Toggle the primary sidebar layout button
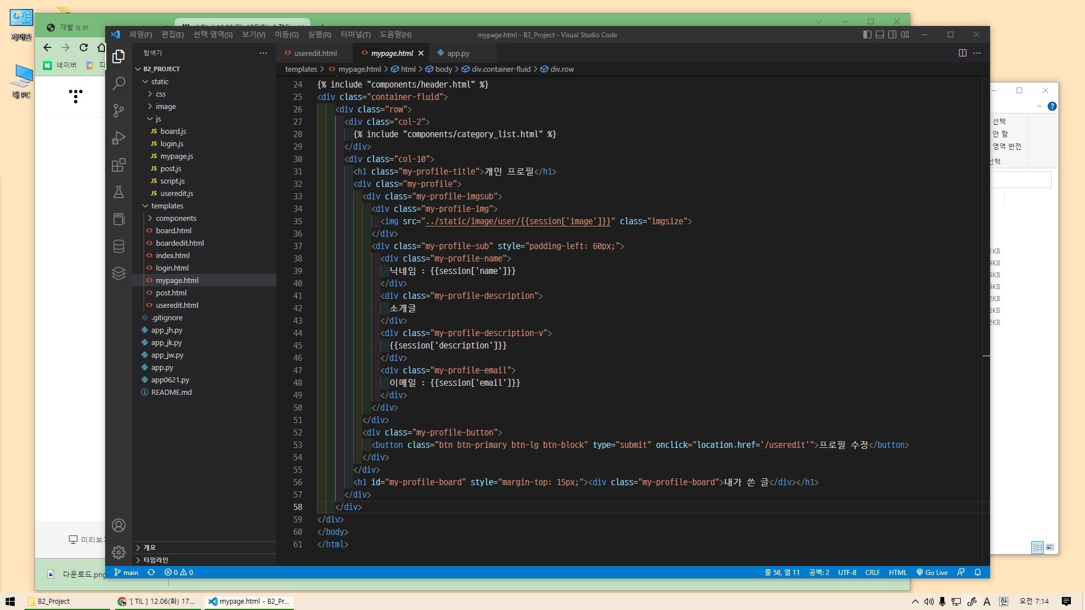 click(x=867, y=35)
